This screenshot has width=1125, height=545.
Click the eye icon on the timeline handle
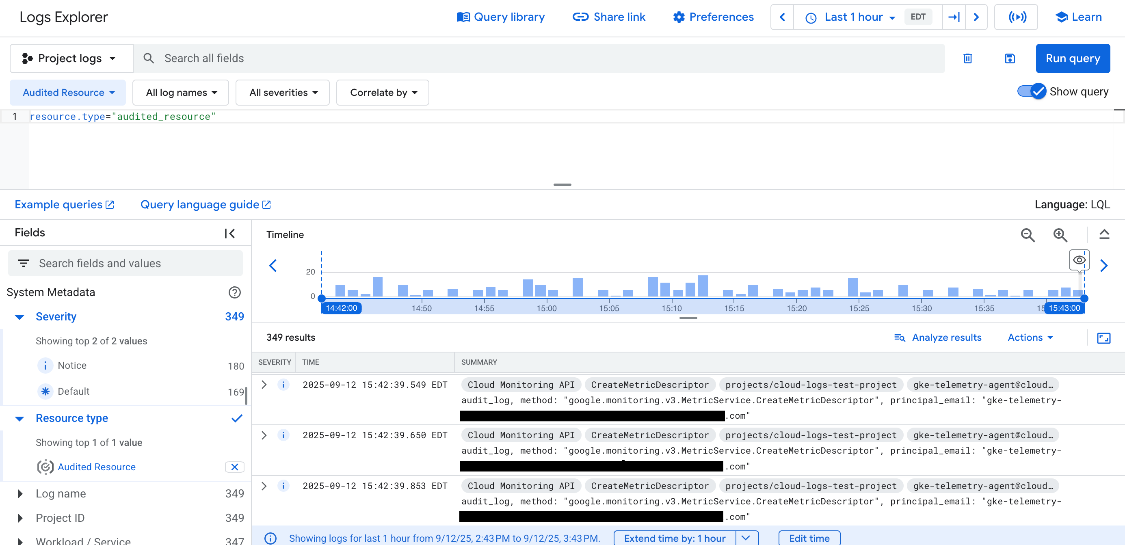coord(1079,260)
